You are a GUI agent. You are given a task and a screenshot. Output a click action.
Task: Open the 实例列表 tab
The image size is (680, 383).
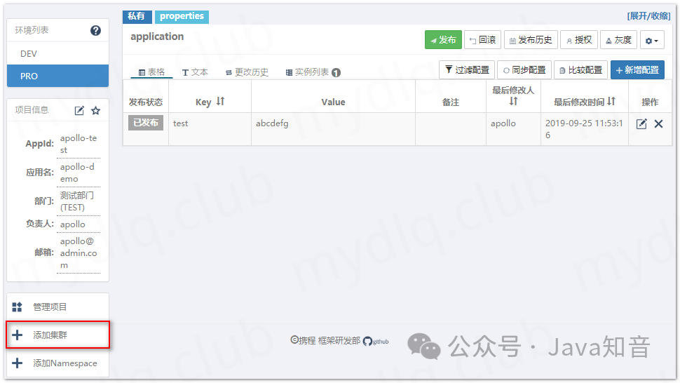[x=313, y=72]
